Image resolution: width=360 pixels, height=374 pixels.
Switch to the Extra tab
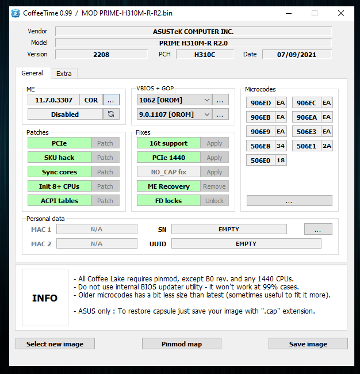(x=64, y=74)
